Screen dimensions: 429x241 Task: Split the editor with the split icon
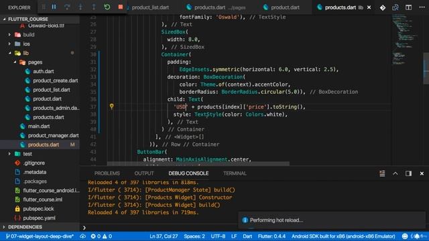(408, 7)
